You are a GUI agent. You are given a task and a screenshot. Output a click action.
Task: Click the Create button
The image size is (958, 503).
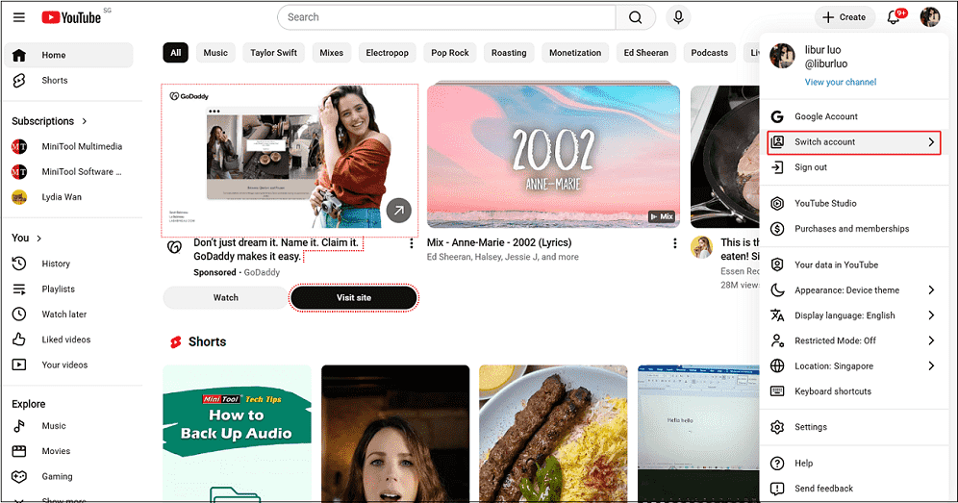click(x=845, y=17)
